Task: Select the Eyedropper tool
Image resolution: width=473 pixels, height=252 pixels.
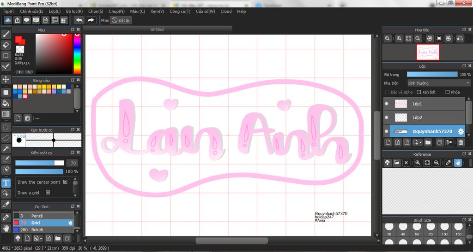Action: (x=6, y=217)
